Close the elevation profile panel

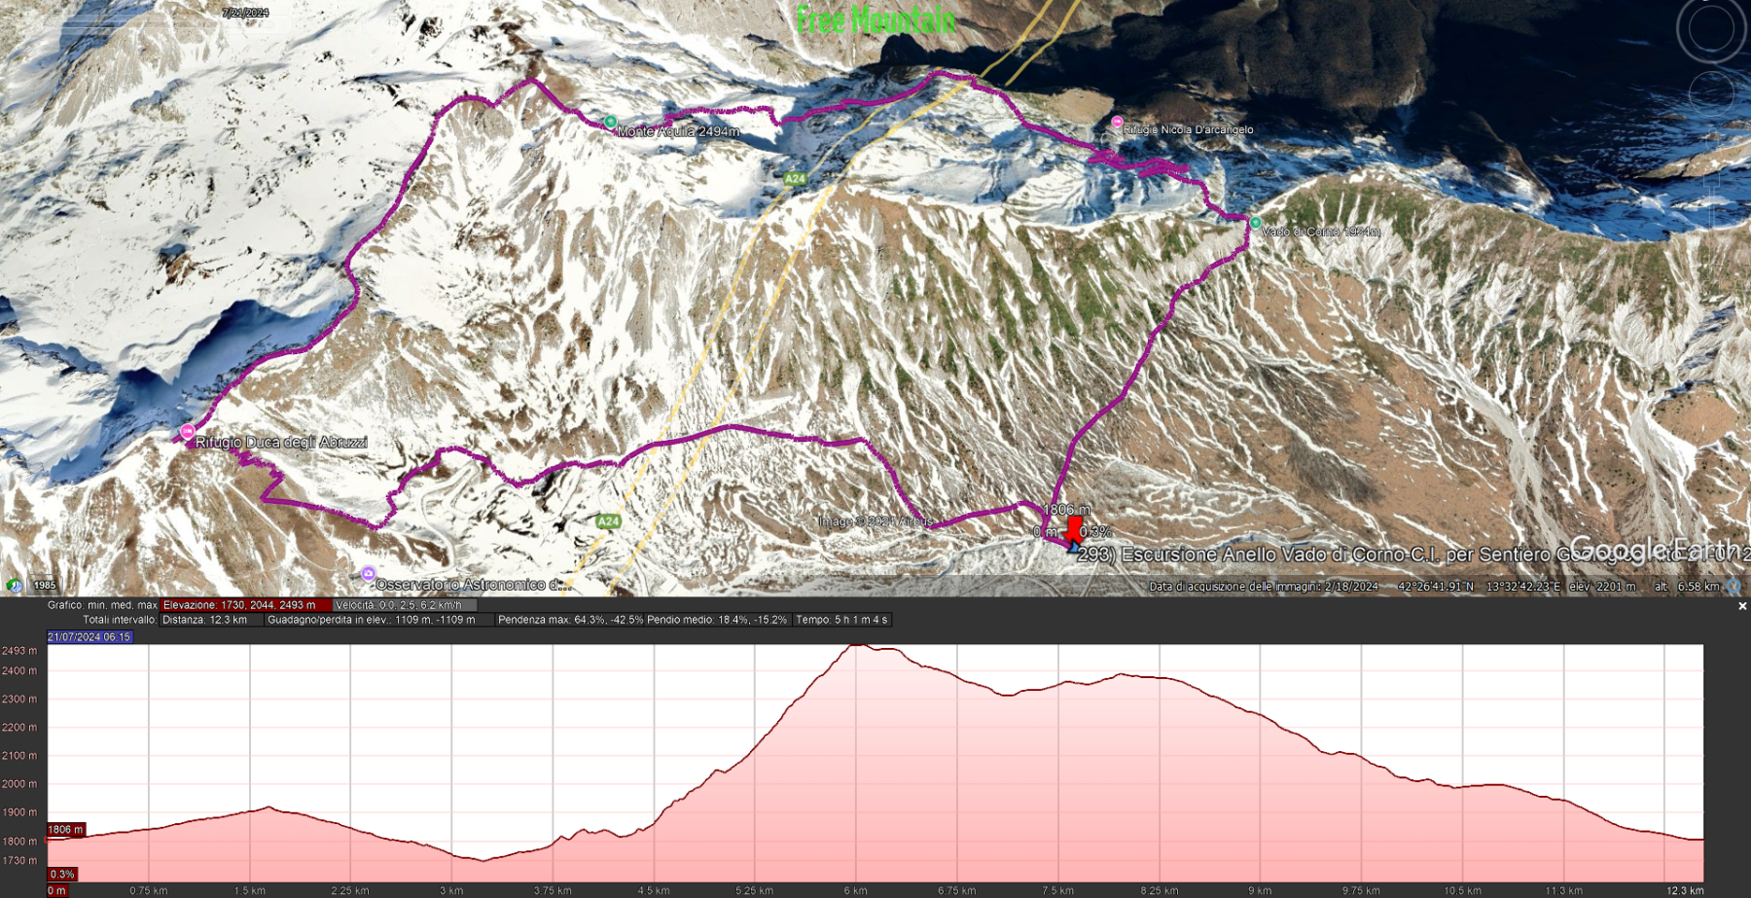click(x=1742, y=606)
